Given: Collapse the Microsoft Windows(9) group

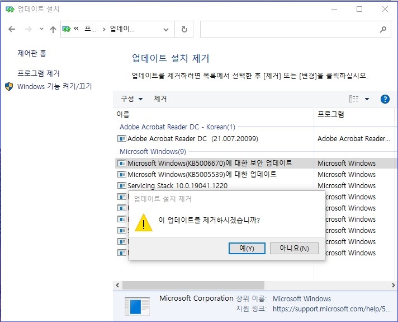Looking at the screenshot, I should (x=153, y=152).
